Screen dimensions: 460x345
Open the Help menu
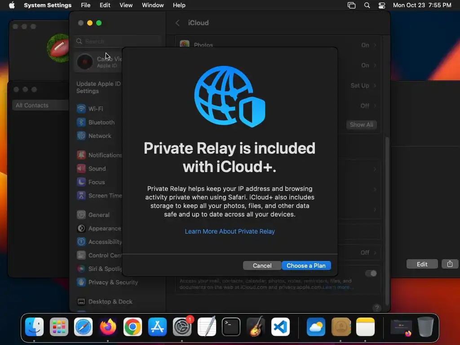[179, 5]
